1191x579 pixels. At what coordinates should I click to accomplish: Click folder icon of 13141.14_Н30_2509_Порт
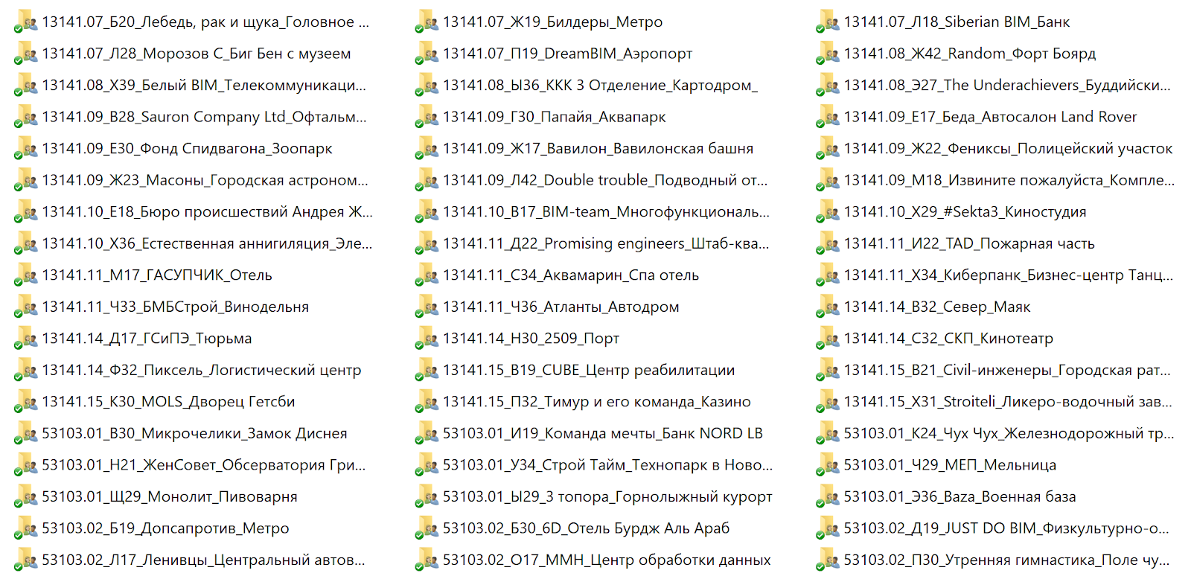pyautogui.click(x=427, y=339)
